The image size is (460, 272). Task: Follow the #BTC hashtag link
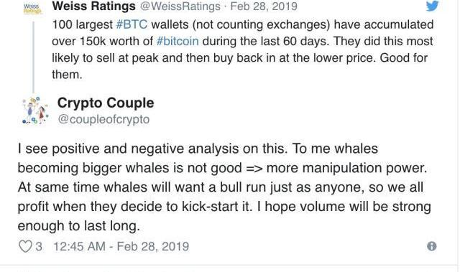(132, 24)
